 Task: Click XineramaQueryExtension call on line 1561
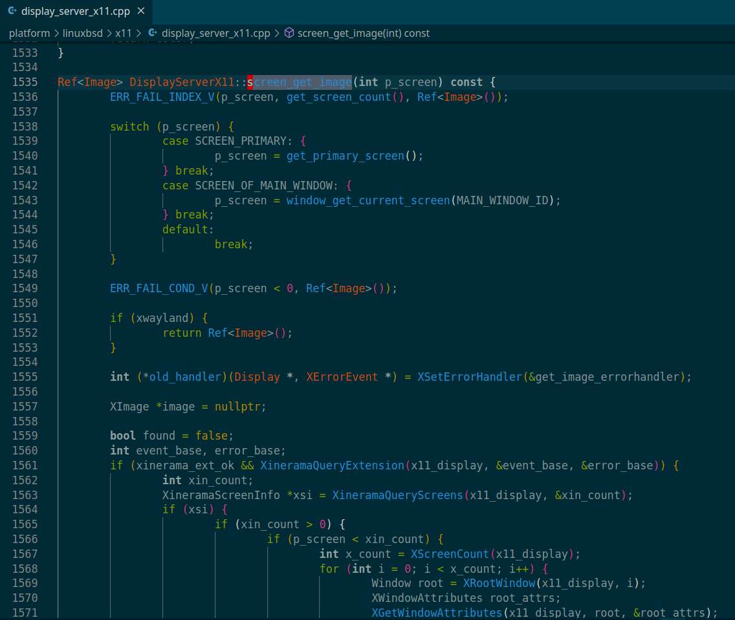click(332, 465)
